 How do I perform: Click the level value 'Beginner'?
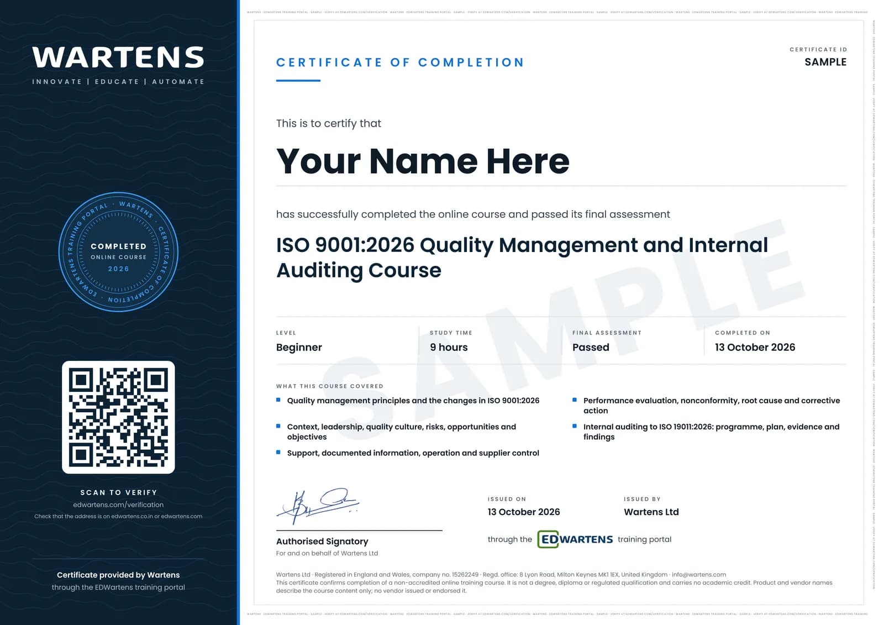click(299, 347)
